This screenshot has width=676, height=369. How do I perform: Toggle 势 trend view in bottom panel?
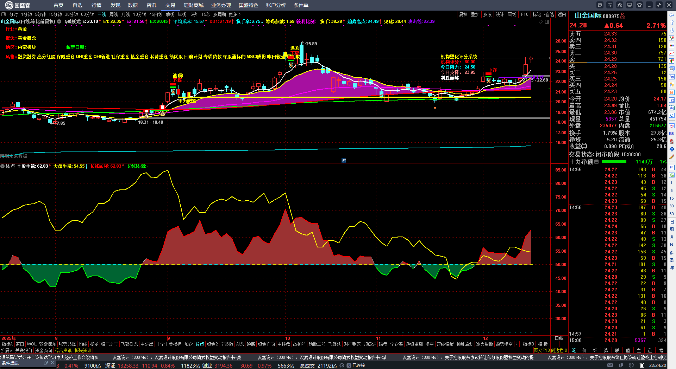606,350
